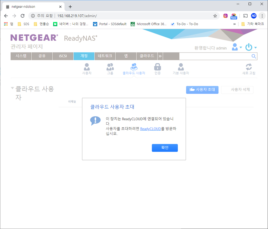The width and height of the screenshot is (268, 229).
Task: Click the power icon
Action: [249, 47]
